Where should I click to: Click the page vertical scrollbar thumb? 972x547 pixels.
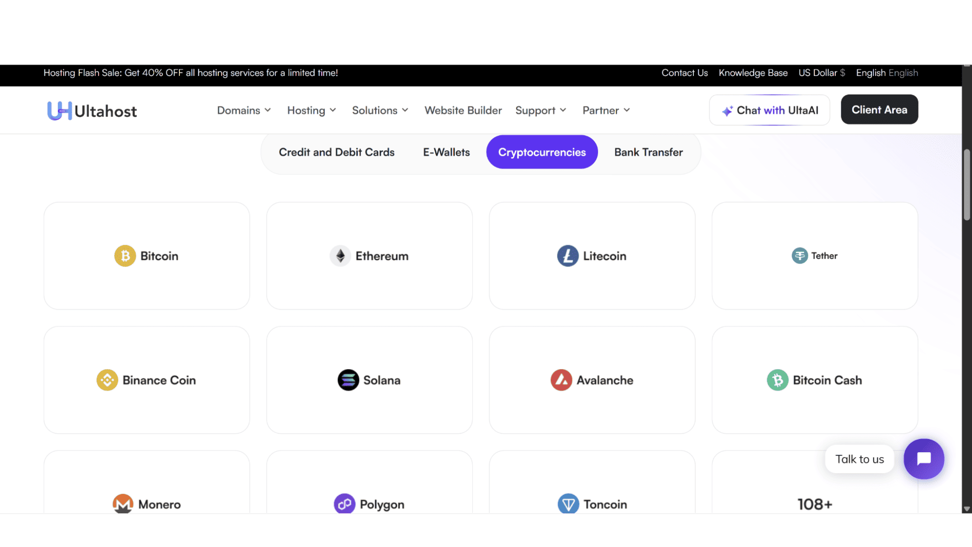click(967, 185)
